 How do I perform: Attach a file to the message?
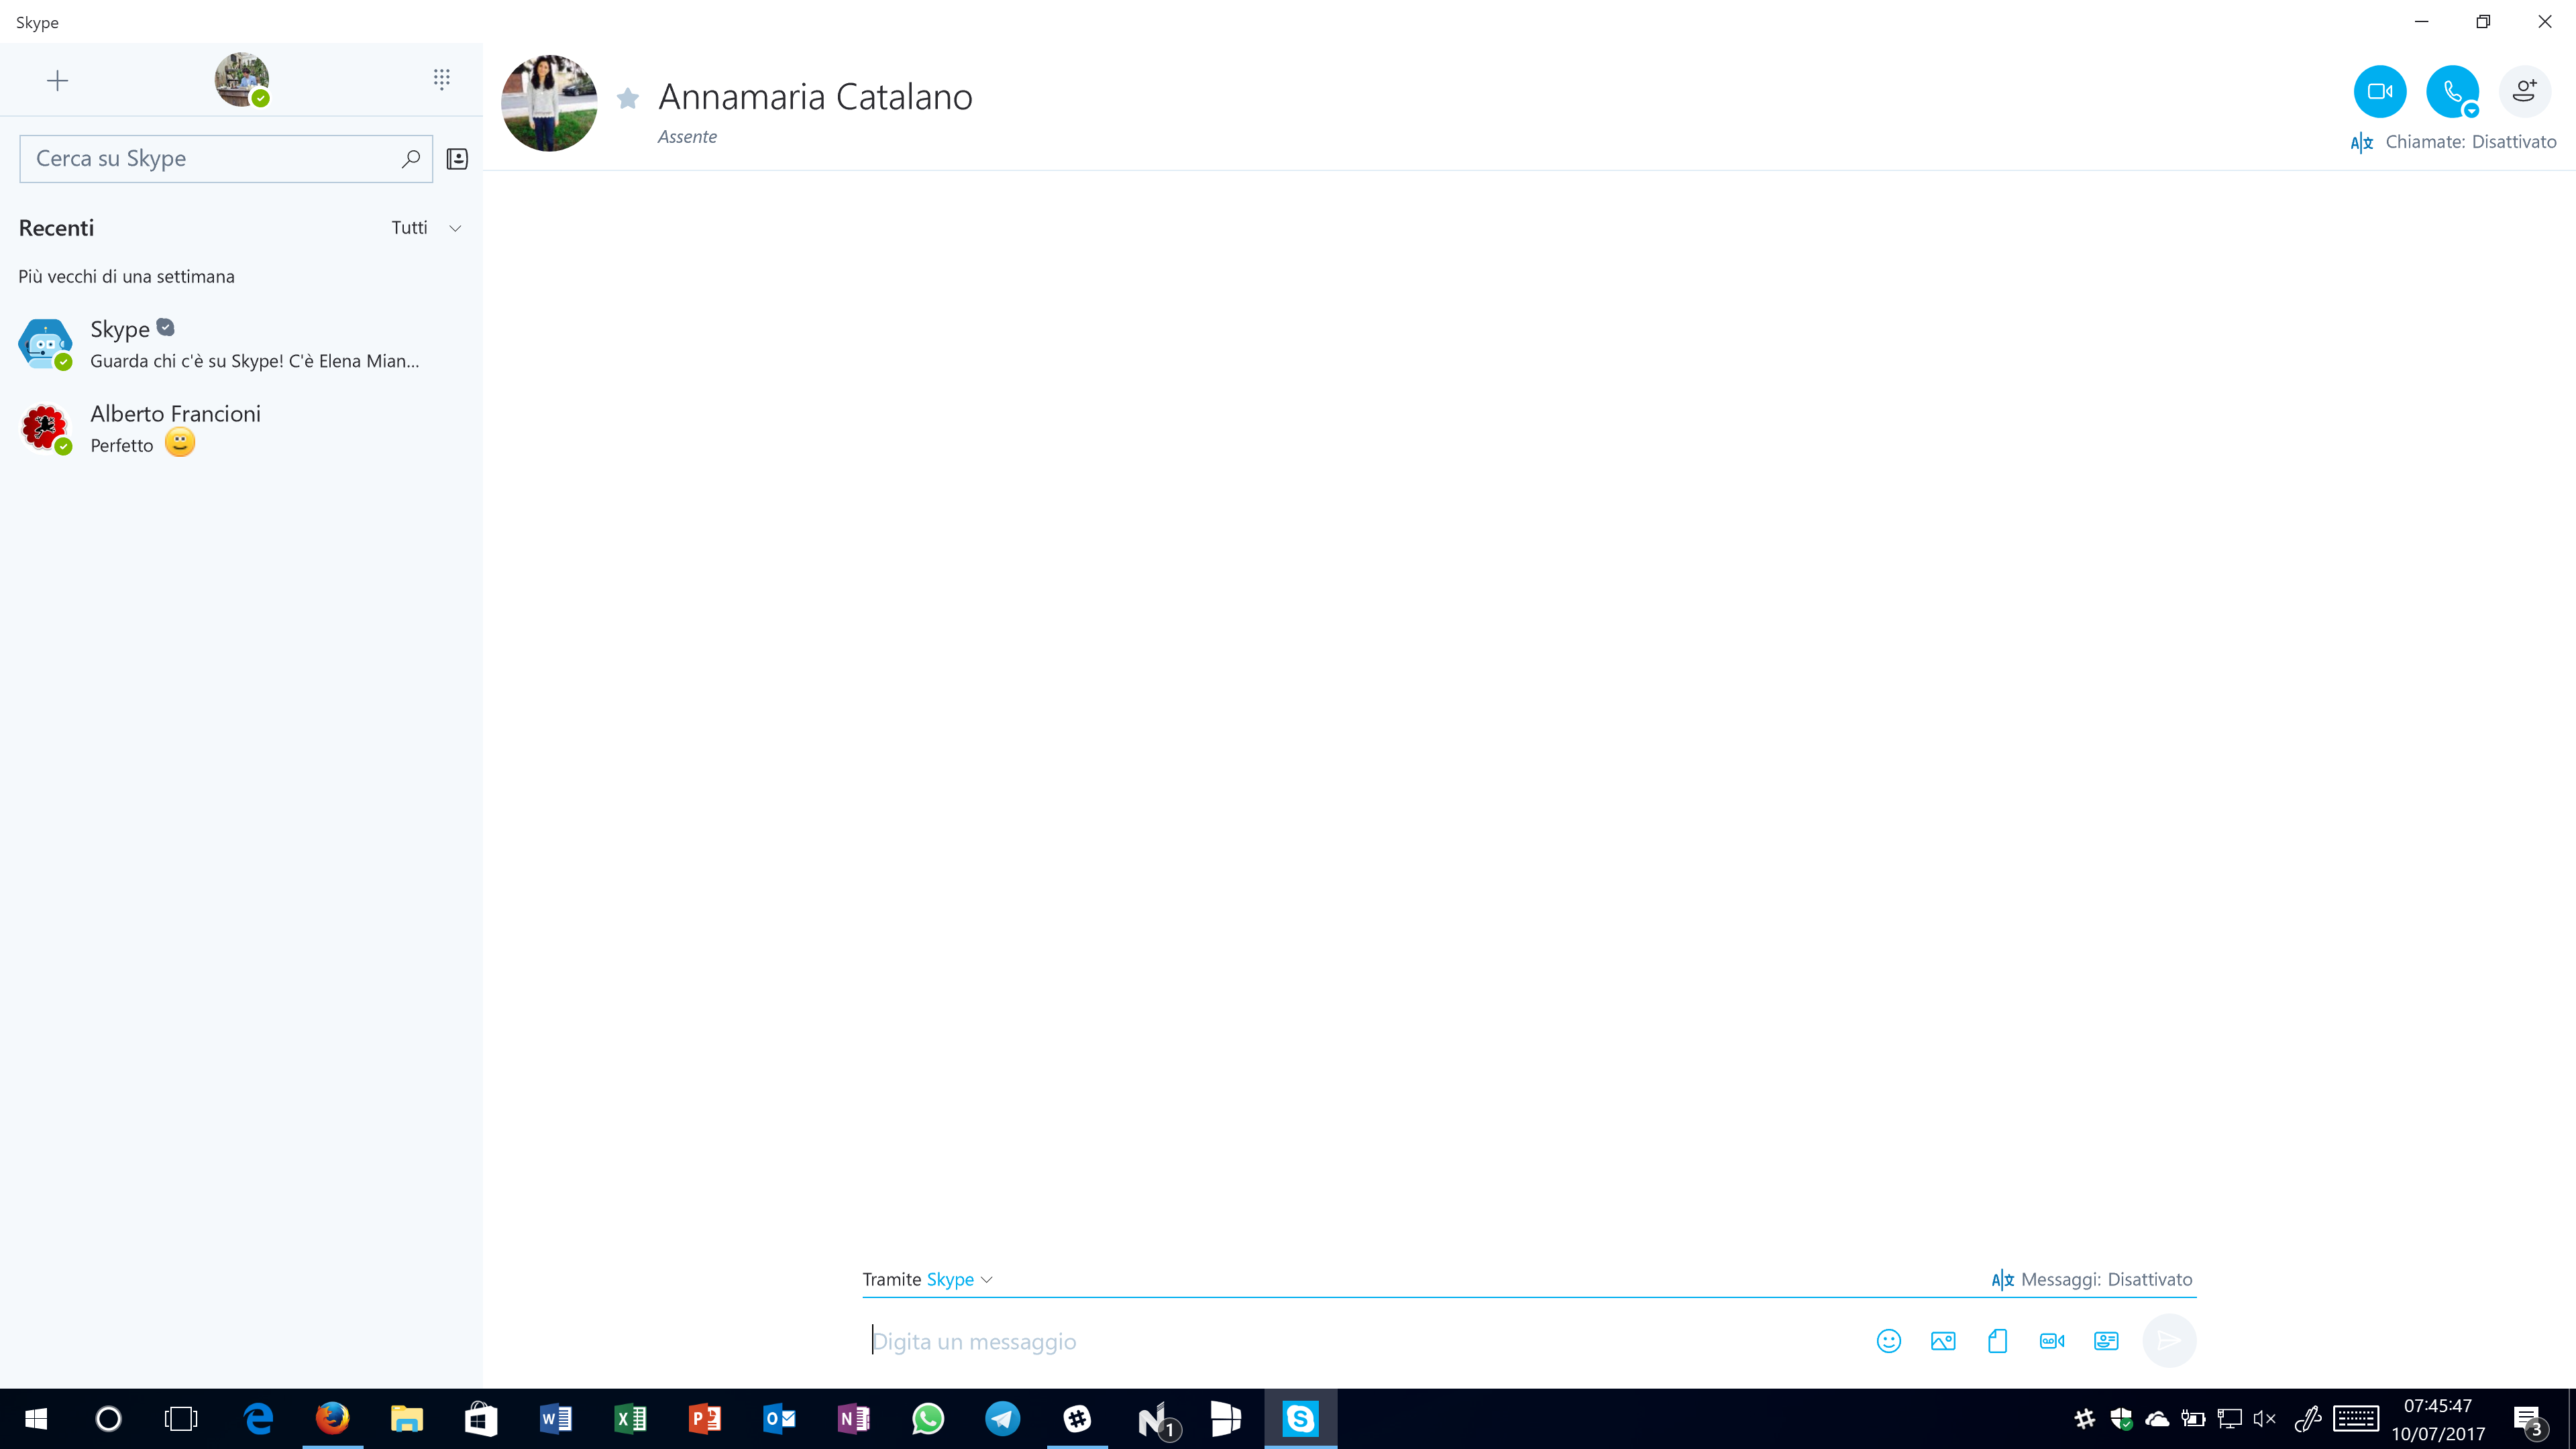pyautogui.click(x=1997, y=1341)
